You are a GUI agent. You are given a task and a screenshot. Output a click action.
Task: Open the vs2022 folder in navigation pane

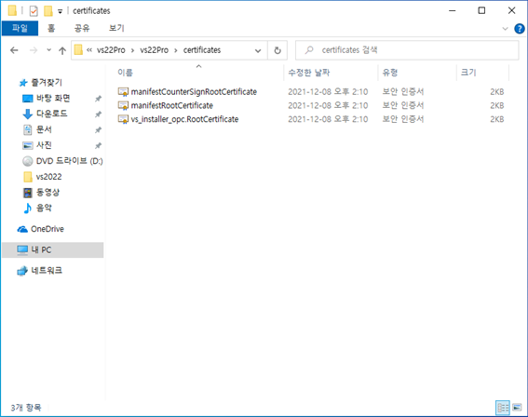[48, 177]
